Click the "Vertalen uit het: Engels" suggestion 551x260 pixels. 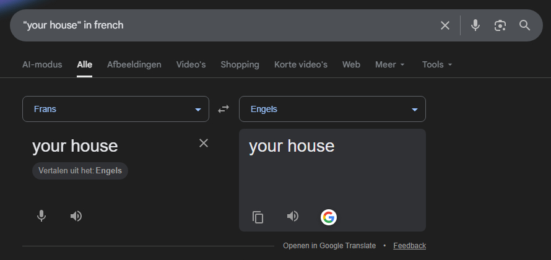[x=80, y=171]
